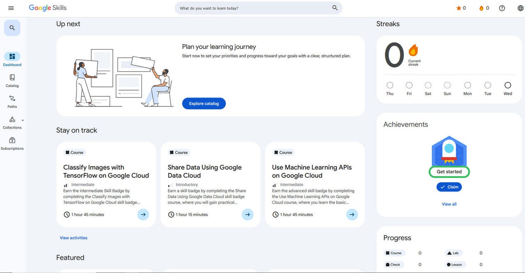The width and height of the screenshot is (525, 273).
Task: Open Subscriptions in sidebar
Action: (x=12, y=143)
